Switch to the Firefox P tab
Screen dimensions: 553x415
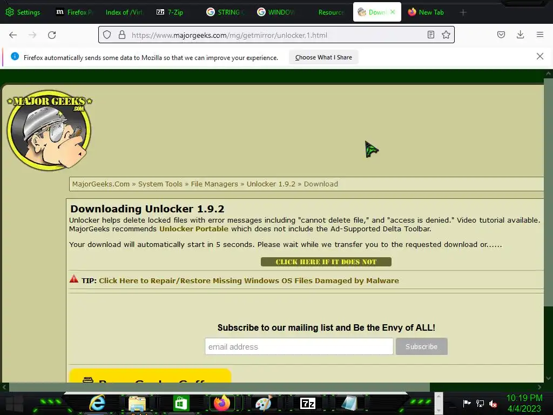click(x=75, y=12)
